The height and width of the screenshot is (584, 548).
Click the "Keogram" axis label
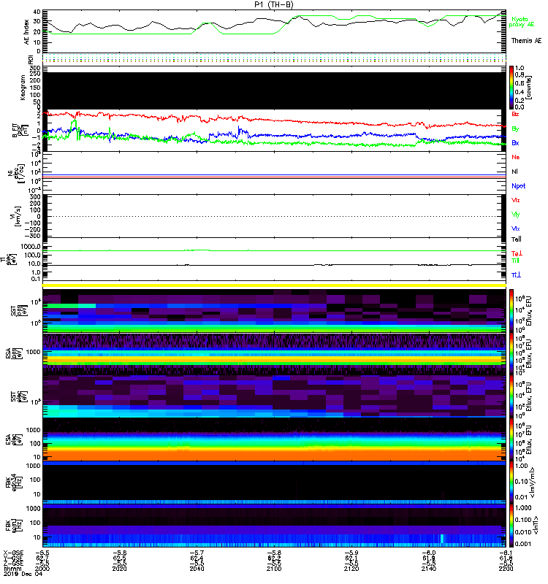coord(23,87)
